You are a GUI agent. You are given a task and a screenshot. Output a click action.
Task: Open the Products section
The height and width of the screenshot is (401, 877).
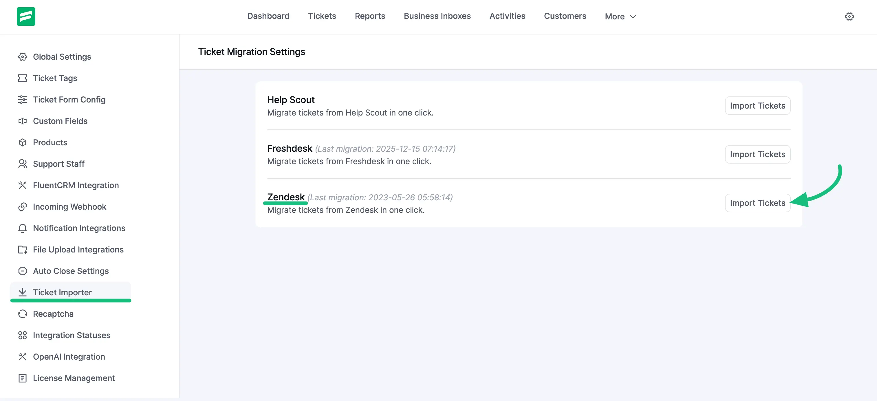point(50,142)
